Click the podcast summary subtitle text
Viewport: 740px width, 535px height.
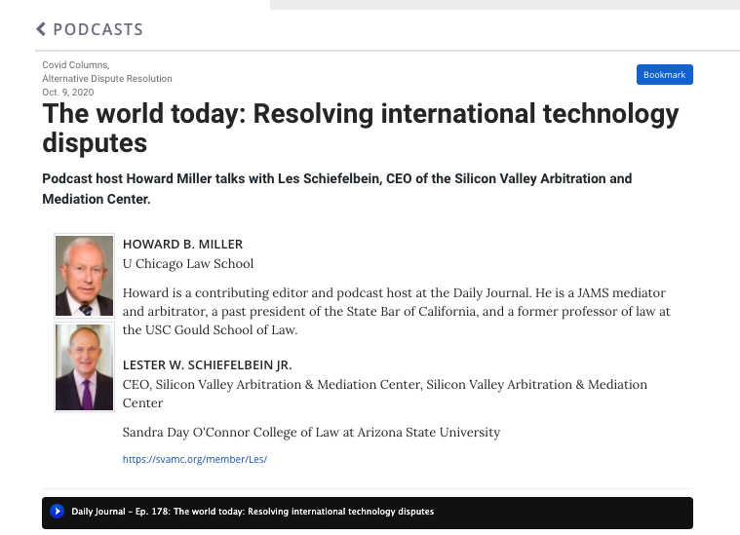coord(337,188)
